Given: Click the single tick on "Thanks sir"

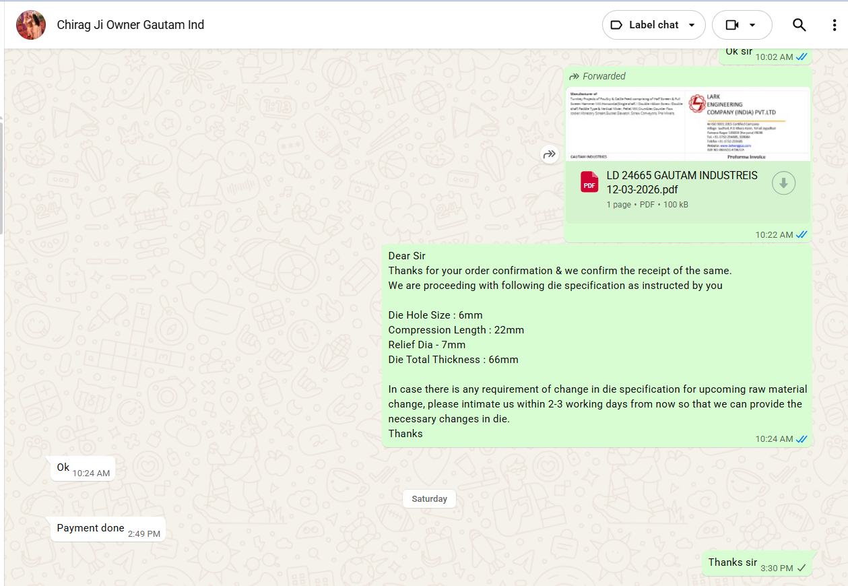Looking at the screenshot, I should (802, 568).
